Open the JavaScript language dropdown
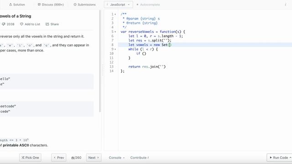 pos(119,5)
